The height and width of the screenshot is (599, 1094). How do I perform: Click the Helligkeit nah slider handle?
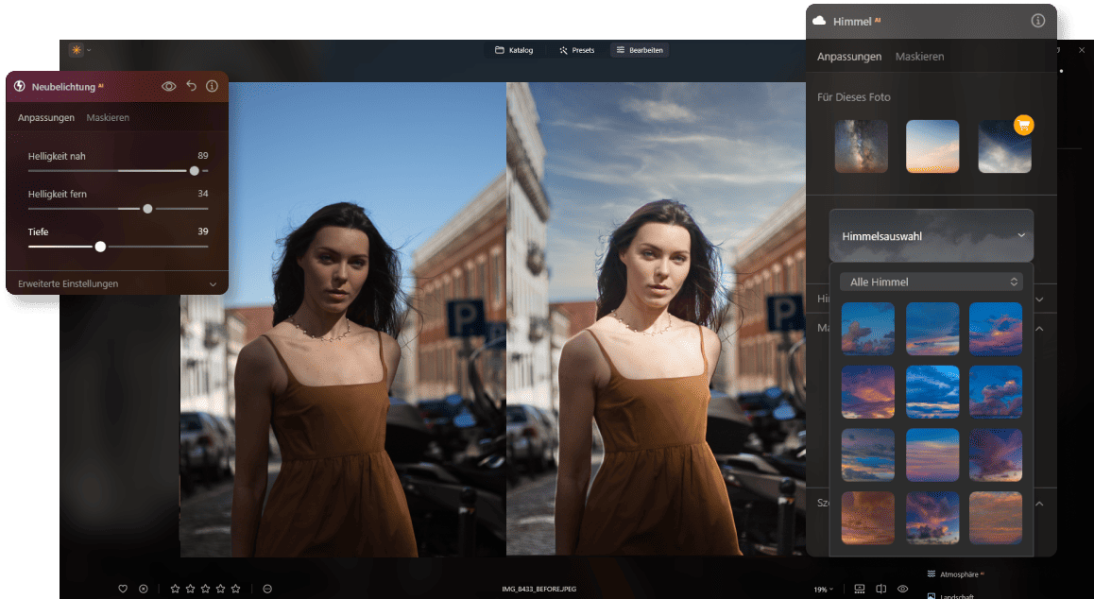195,171
